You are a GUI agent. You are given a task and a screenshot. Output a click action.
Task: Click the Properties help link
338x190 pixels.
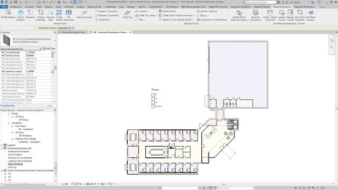(7, 106)
